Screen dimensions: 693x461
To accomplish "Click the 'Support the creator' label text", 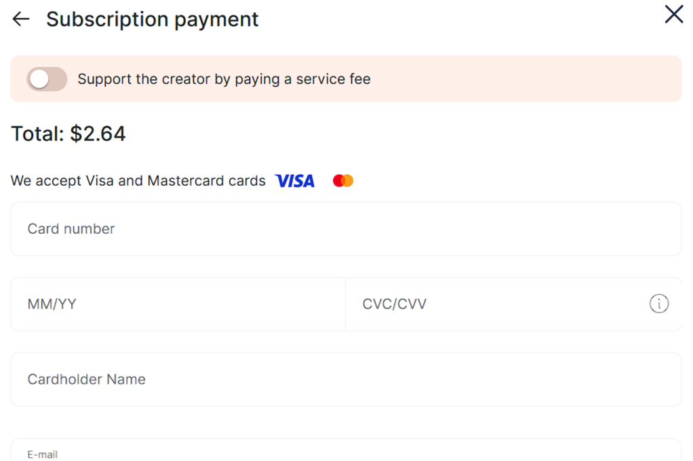I will pos(224,79).
